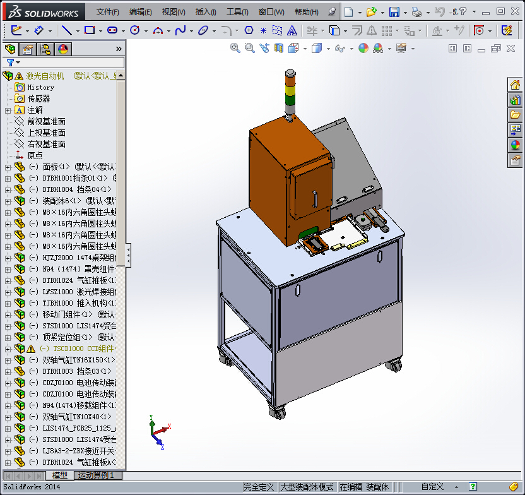Viewport: 525px width, 495px height.
Task: Select the Line sketch tool
Action: click(x=67, y=30)
